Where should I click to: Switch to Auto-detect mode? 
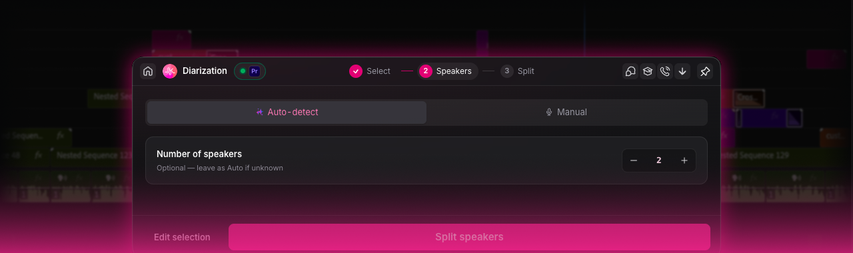287,113
